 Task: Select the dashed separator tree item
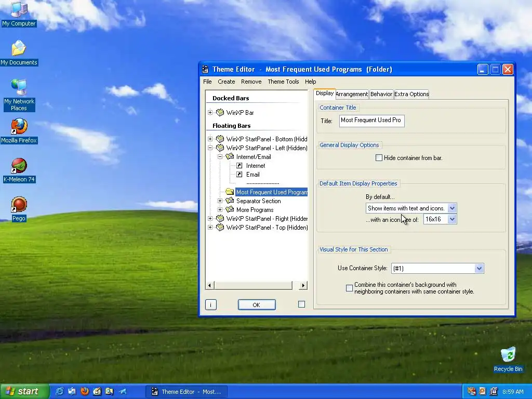pyautogui.click(x=262, y=183)
